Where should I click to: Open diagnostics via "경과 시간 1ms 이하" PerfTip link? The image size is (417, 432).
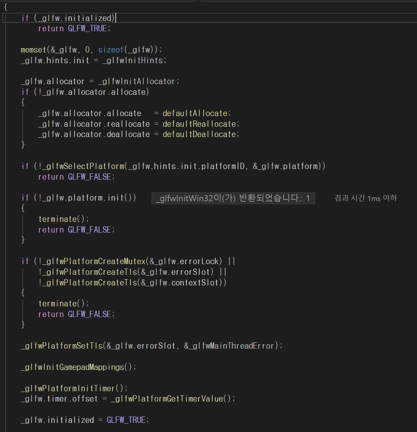click(365, 198)
